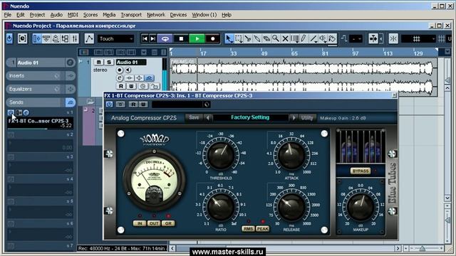456x256 pixels.
Task: Select the Glue tool
Action: point(257,38)
